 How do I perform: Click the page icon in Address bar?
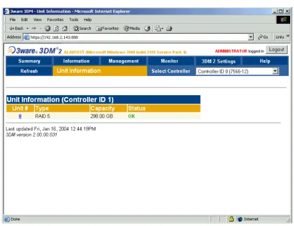tap(26, 37)
